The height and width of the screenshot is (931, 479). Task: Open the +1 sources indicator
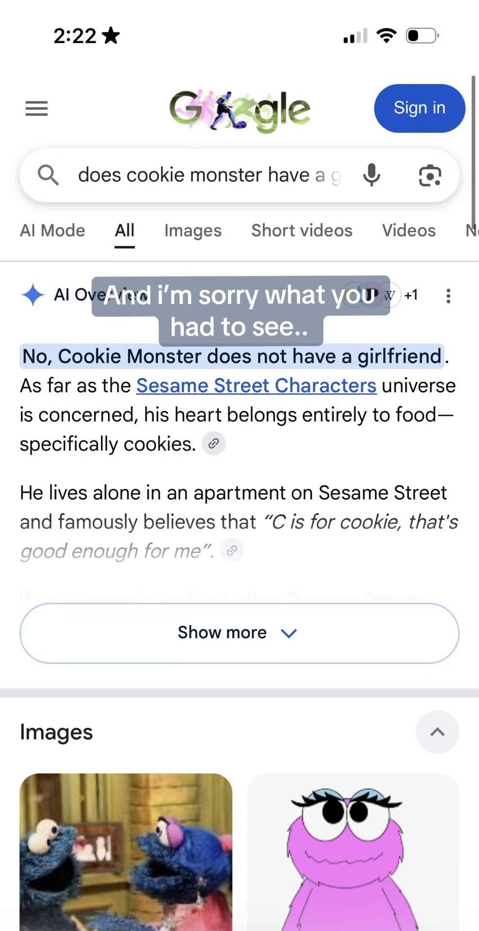[x=411, y=295]
